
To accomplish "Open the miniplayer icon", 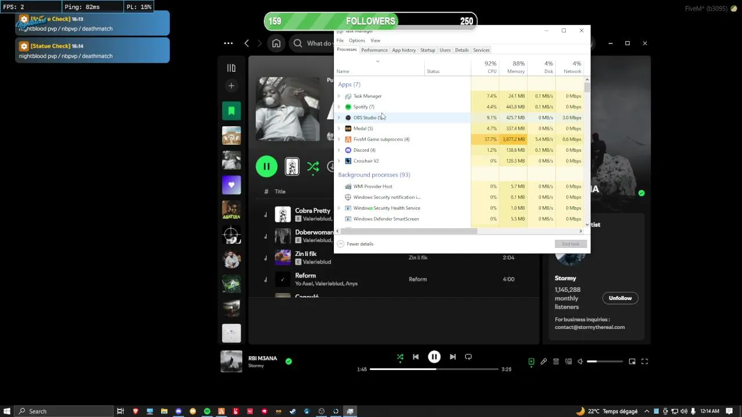I will point(632,361).
